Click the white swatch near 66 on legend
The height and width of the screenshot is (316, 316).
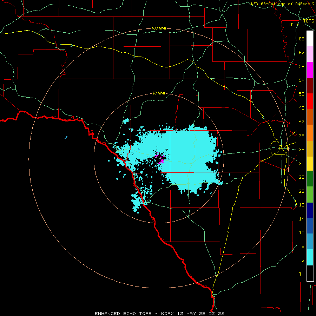click(x=310, y=39)
